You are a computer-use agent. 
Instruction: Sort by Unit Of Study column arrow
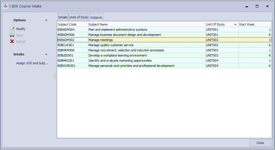[x=235, y=24]
